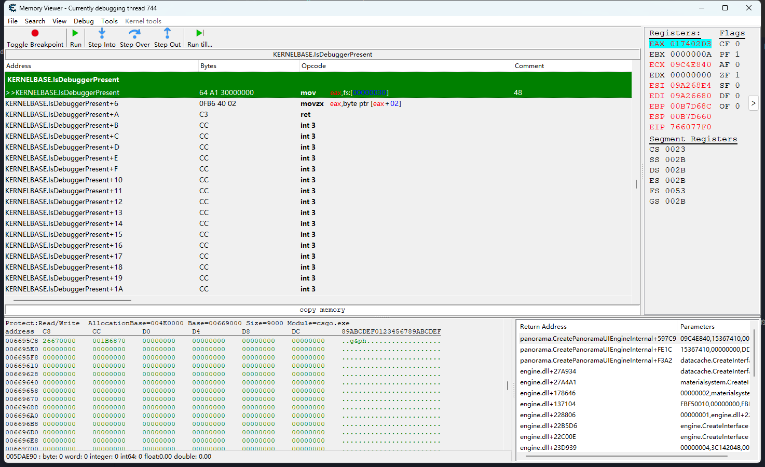Open the File menu
The height and width of the screenshot is (467, 765).
[12, 21]
